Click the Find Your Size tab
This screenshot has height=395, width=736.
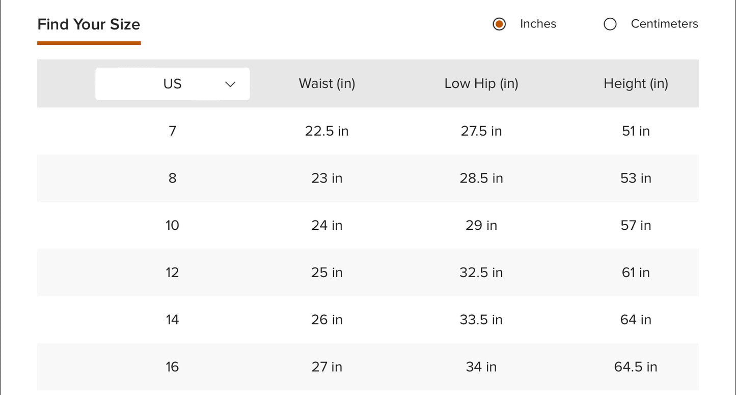(89, 24)
